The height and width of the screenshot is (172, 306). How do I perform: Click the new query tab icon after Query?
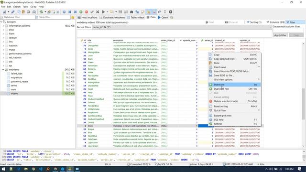pos(172,18)
